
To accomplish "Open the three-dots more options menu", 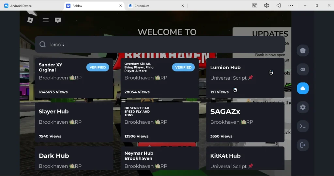I will coord(291,6).
